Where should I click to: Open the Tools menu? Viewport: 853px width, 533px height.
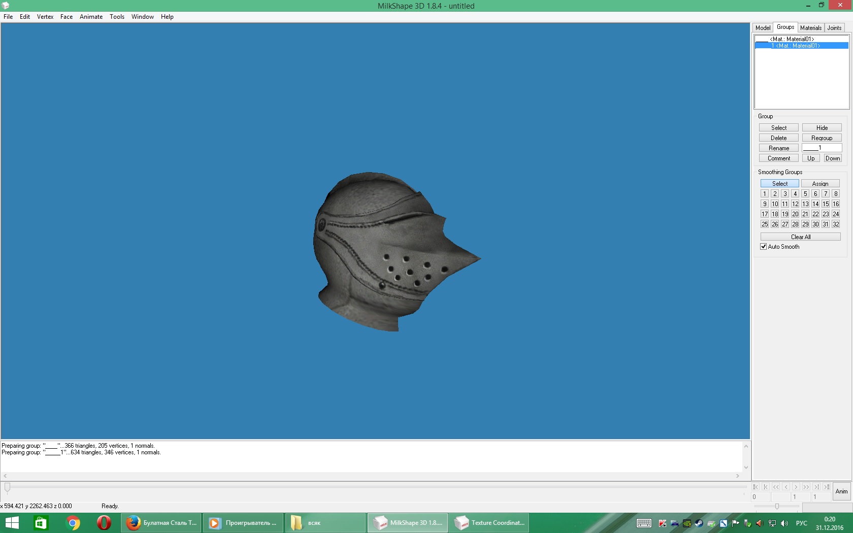pos(117,17)
